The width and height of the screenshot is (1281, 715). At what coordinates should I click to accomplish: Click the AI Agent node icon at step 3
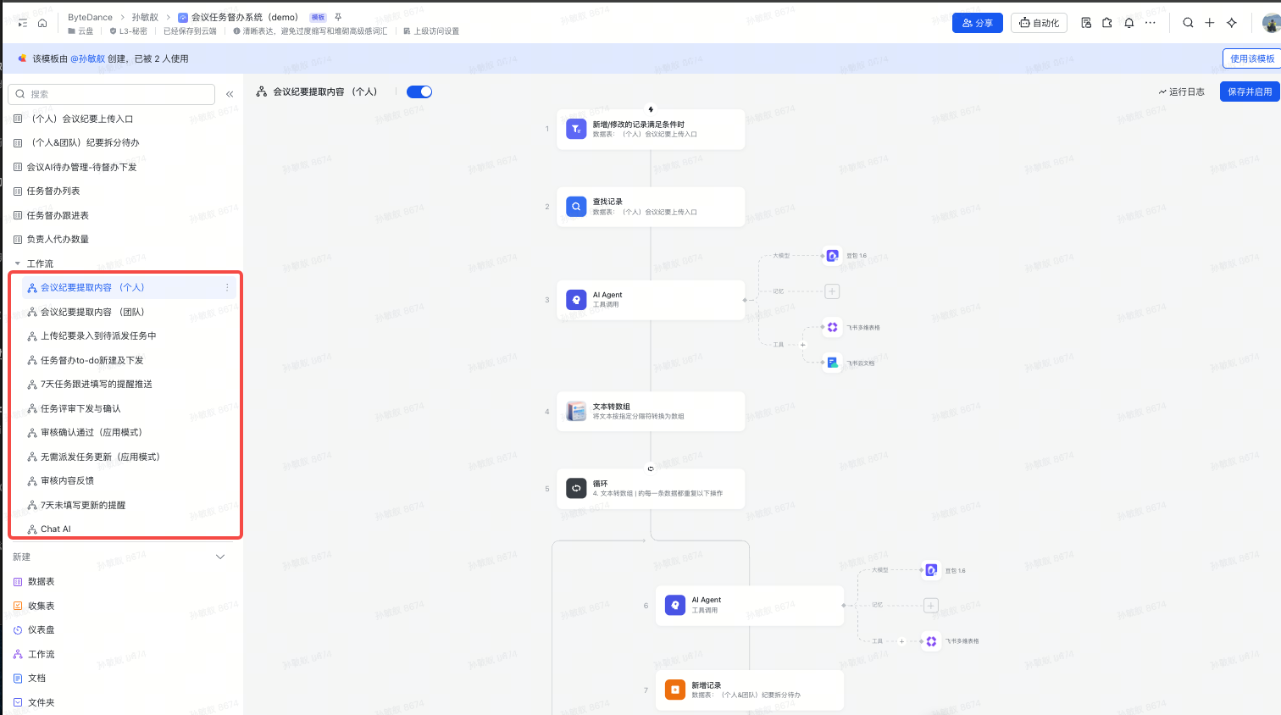click(x=576, y=300)
